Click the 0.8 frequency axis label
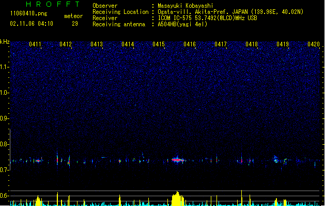Image resolution: width=325 pixels, height=206 pixels. (5, 144)
